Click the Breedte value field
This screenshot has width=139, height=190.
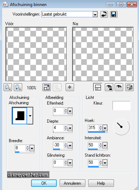(x=20, y=148)
